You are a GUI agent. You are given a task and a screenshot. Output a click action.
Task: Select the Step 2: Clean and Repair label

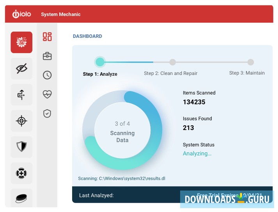tap(170, 73)
